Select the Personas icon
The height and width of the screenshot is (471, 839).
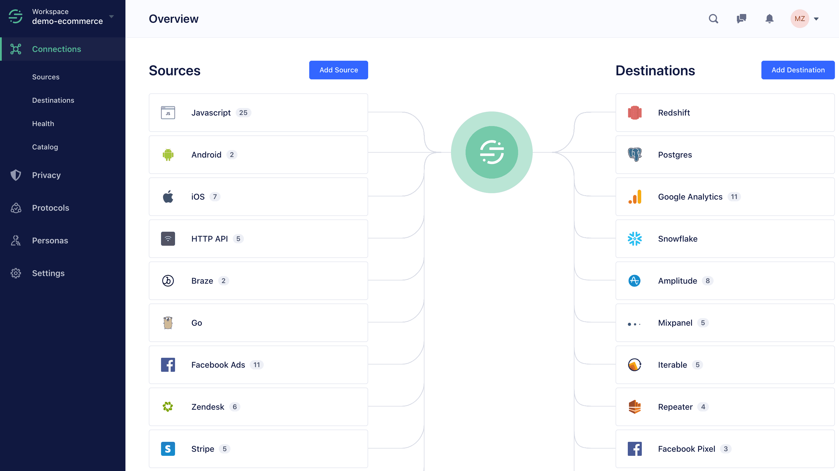tap(16, 240)
